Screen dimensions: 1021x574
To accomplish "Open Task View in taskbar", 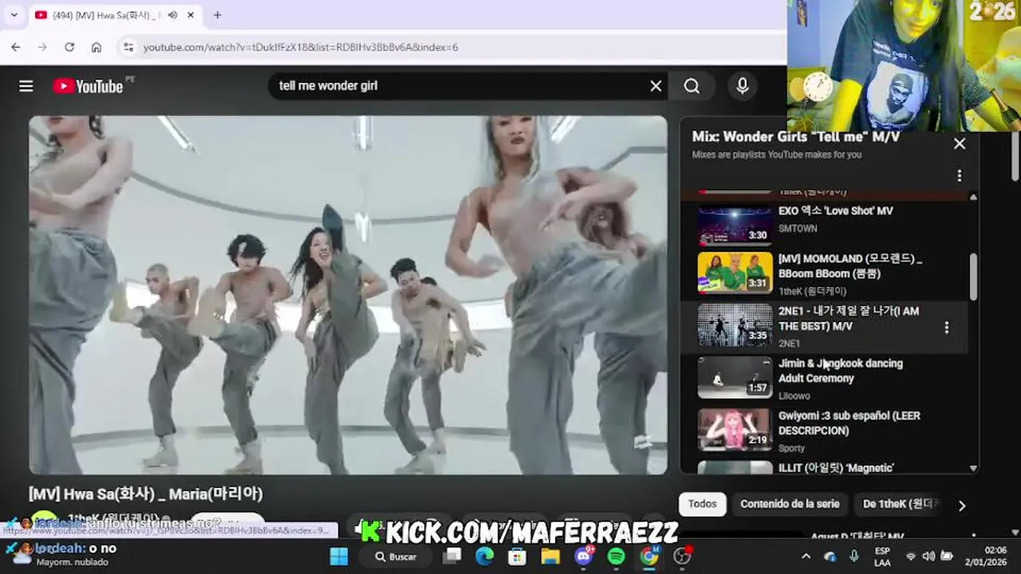I will coord(452,556).
